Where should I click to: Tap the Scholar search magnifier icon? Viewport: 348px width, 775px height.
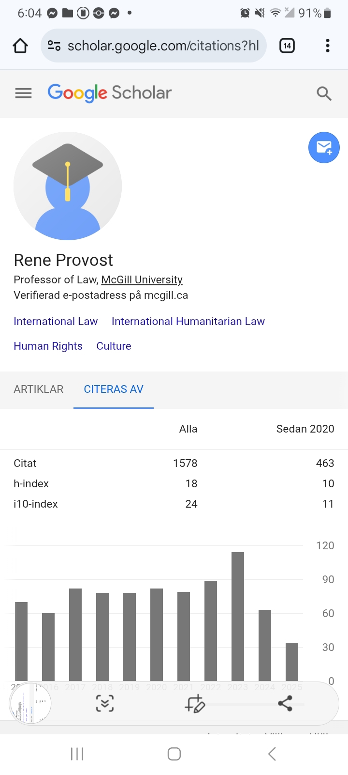(324, 93)
